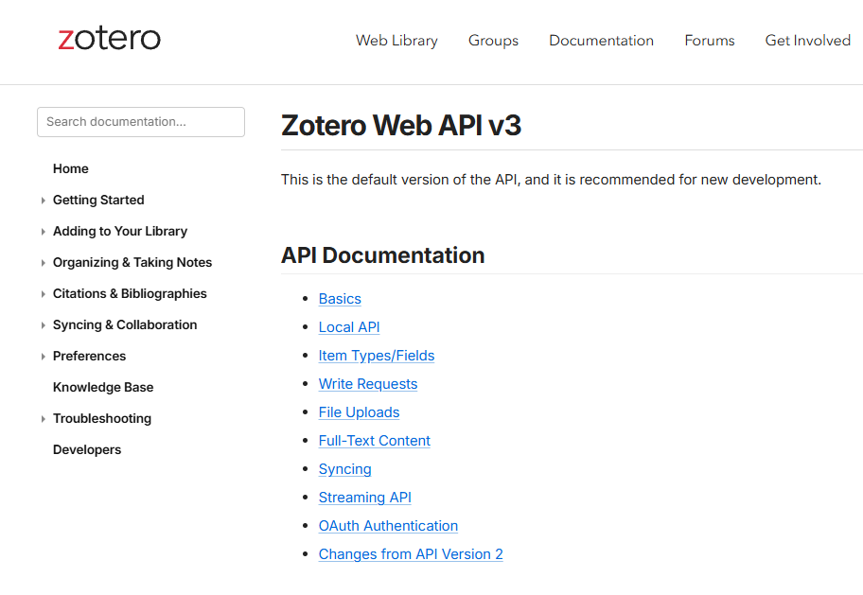Screen dimensions: 863x595
Task: Expand Citations & Bibliographies arrow
Action: [x=43, y=294]
